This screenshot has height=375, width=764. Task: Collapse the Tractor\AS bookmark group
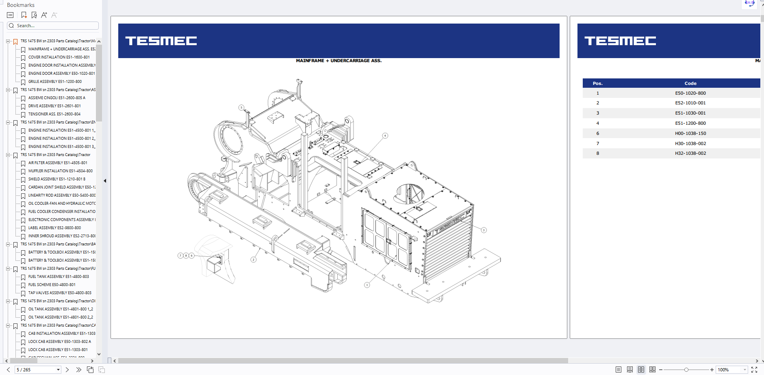point(8,90)
